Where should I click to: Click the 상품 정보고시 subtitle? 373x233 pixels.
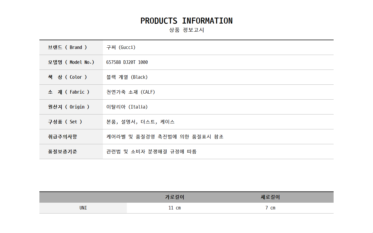186,30
